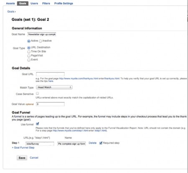Enable the Case Sensitive checkbox
The image size is (188, 173).
[x=37, y=94]
